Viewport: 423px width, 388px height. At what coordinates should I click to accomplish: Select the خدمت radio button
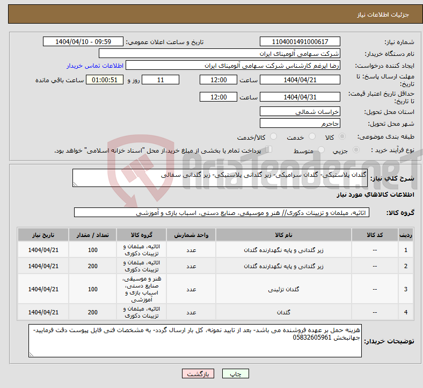coord(312,136)
